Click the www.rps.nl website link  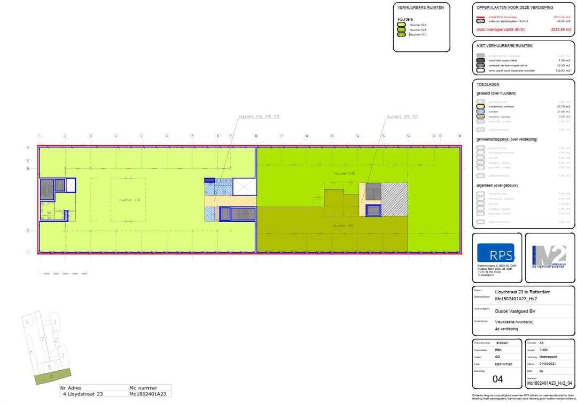pos(484,275)
